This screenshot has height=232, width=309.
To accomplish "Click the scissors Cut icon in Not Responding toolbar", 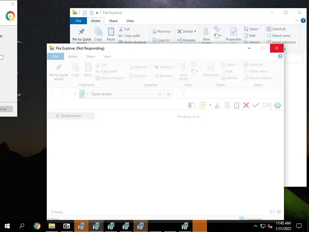I will point(217,105).
